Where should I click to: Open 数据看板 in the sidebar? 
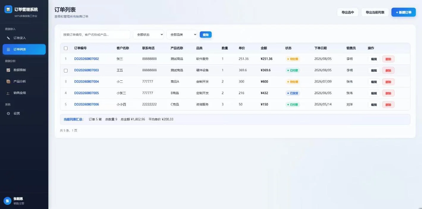click(x=24, y=70)
